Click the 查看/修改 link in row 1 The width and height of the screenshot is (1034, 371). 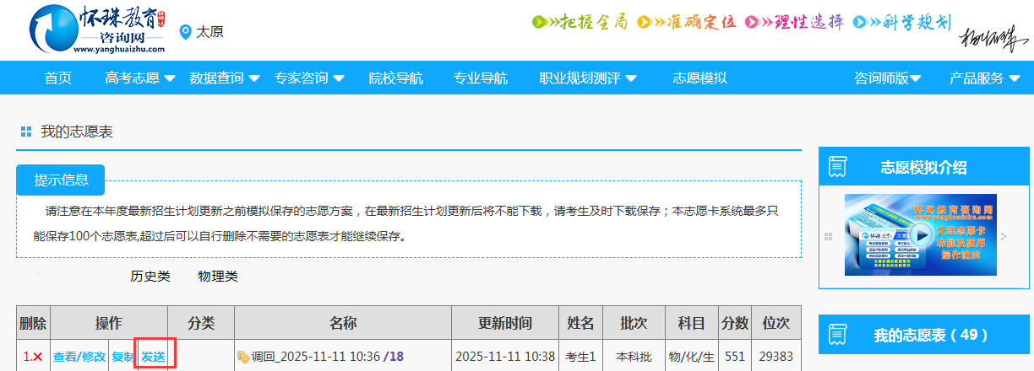(x=79, y=357)
